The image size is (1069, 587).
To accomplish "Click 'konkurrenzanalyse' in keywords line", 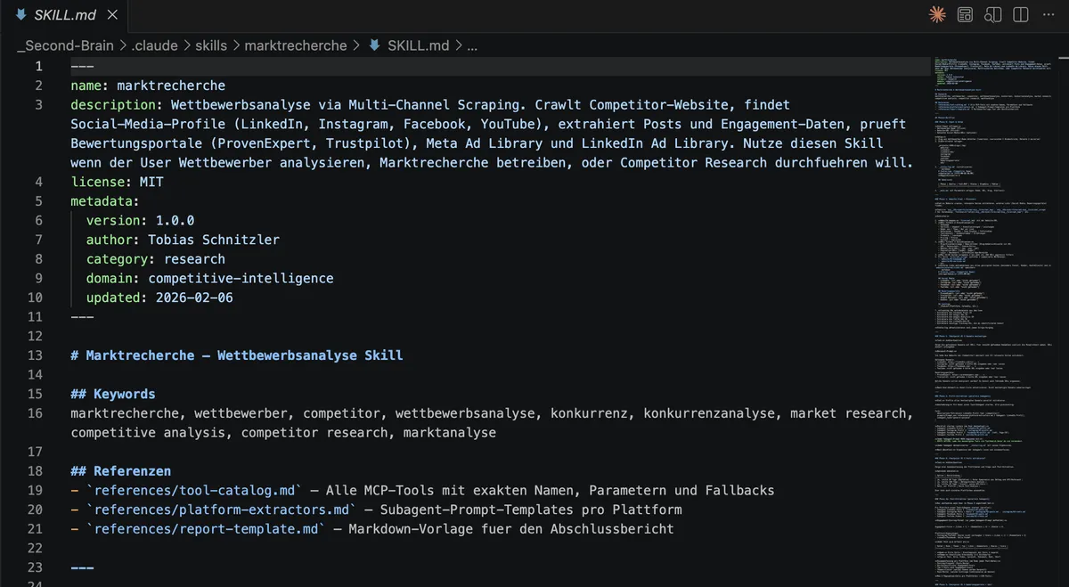I will [x=709, y=413].
